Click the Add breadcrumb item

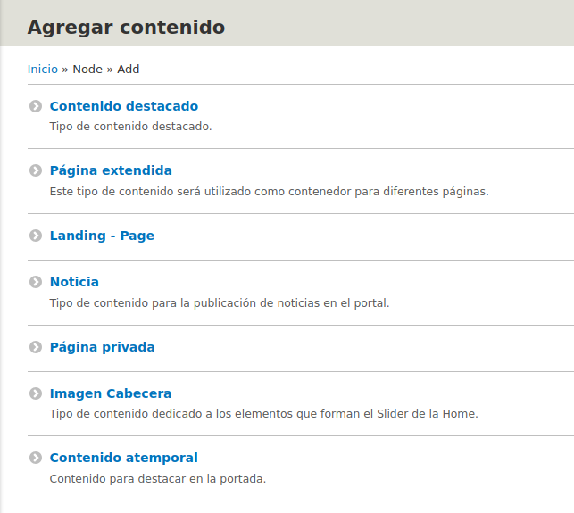click(x=129, y=69)
